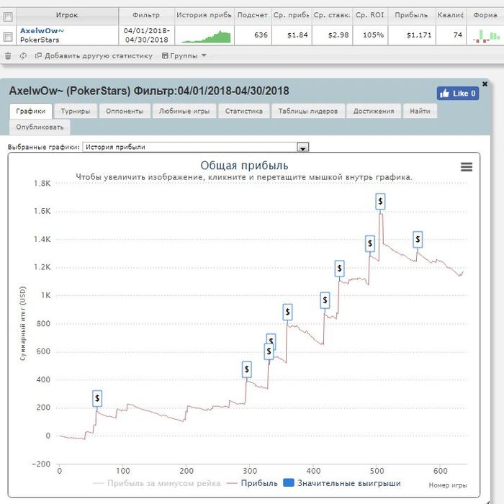504x504 pixels.
Task: Toggle Значительные выигрыши legend series
Action: [x=342, y=483]
